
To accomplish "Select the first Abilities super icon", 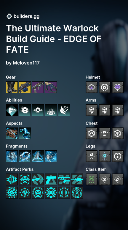I will click(x=12, y=110).
